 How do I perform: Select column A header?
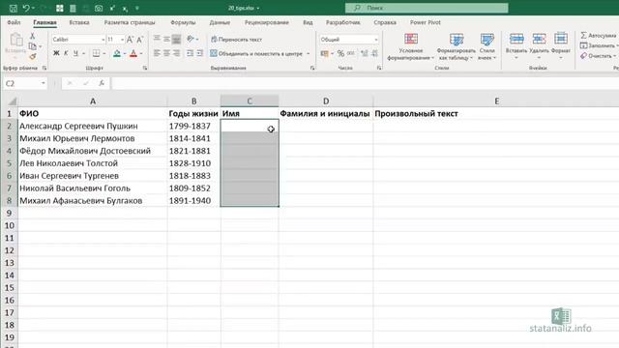[93, 101]
